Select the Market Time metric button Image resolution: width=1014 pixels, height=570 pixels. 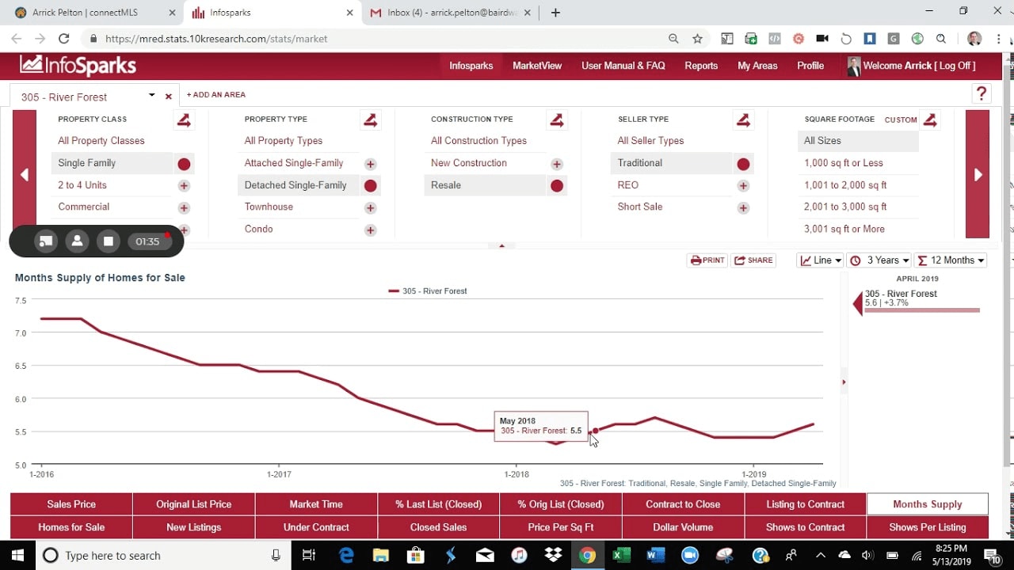[x=316, y=504]
